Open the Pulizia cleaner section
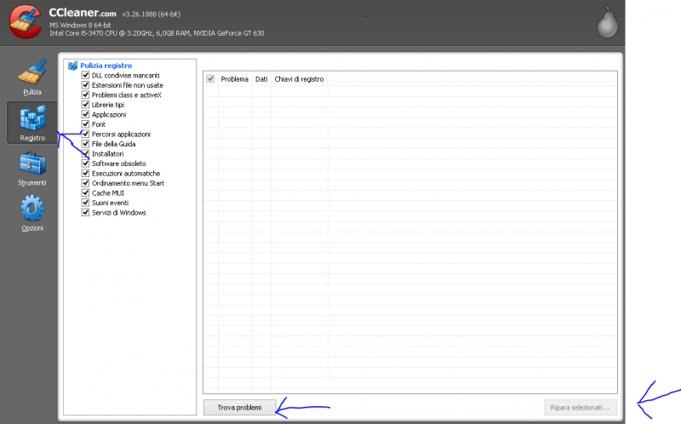681x424 pixels. [32, 75]
